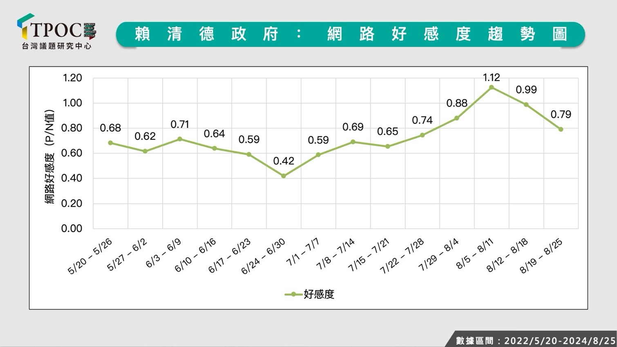Click the data point labeled 0.99
Image resolution: width=617 pixels, height=347 pixels.
tap(526, 105)
